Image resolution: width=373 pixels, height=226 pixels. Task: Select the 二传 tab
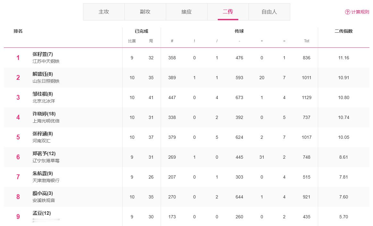tap(228, 12)
